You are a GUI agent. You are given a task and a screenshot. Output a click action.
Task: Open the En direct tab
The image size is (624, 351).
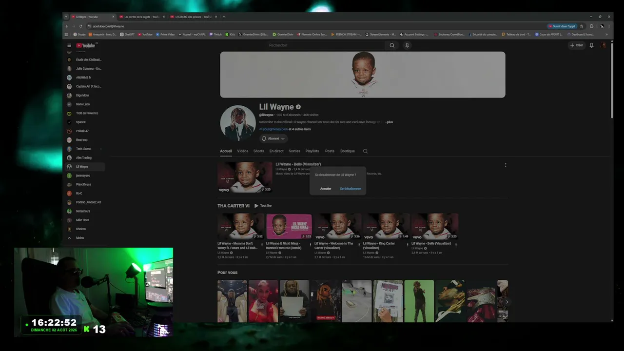[x=276, y=151]
